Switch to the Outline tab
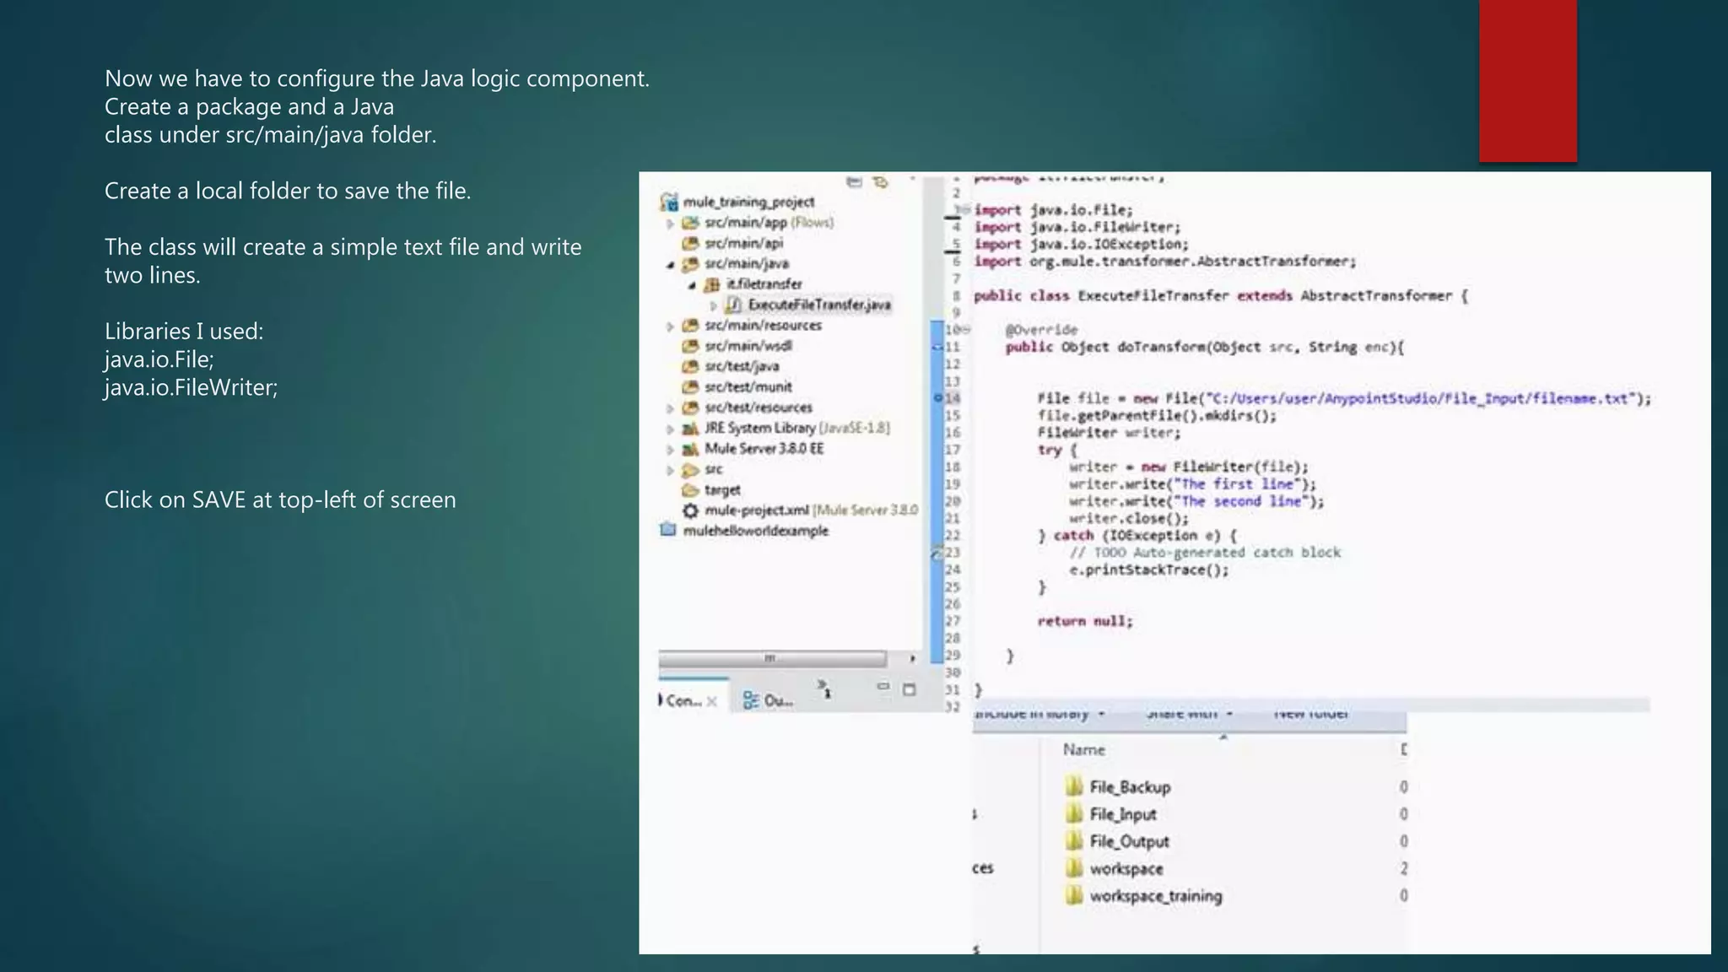This screenshot has height=972, width=1728. click(768, 700)
